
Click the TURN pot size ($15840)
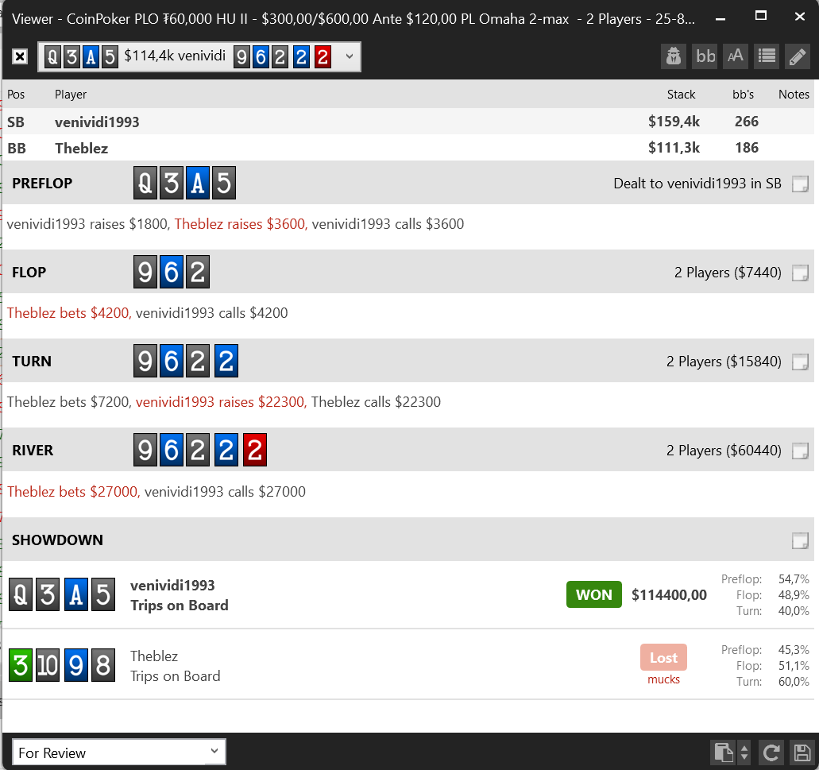tap(754, 361)
